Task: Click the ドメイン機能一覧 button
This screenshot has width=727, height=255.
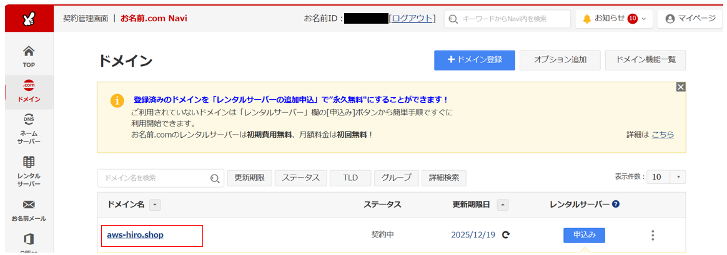Action: [x=645, y=60]
